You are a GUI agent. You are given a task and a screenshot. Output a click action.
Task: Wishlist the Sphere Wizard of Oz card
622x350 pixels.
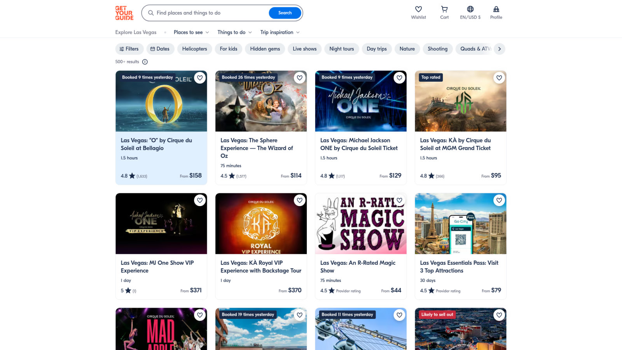pyautogui.click(x=300, y=78)
